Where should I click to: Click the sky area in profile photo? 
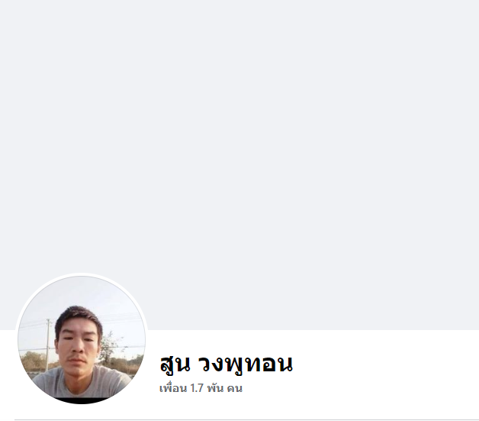click(x=82, y=292)
